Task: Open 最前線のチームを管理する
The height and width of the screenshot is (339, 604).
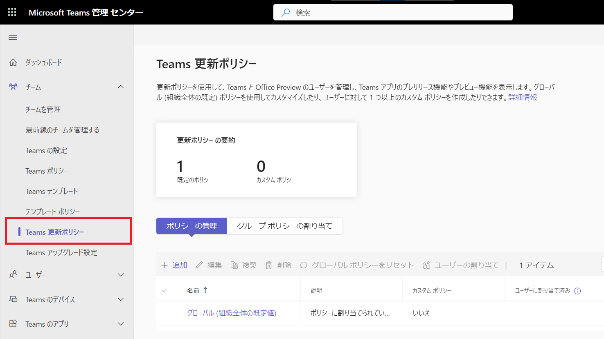Action: pos(63,130)
